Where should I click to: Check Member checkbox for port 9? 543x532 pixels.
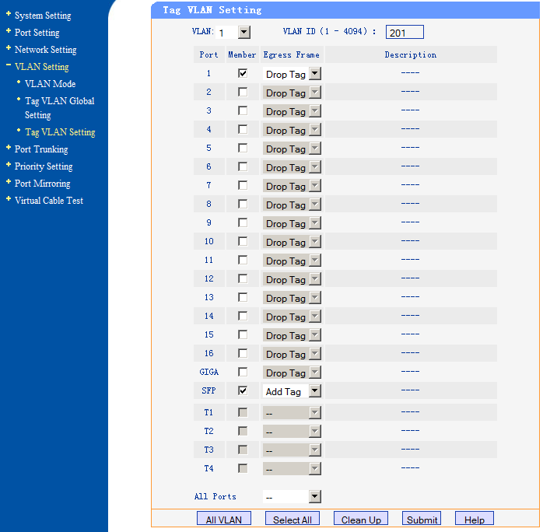[x=243, y=222]
